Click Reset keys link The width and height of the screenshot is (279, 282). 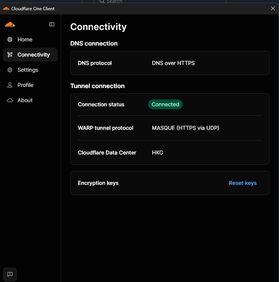(243, 183)
